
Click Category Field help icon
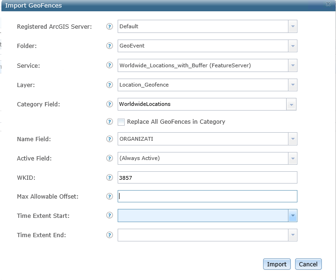point(110,104)
